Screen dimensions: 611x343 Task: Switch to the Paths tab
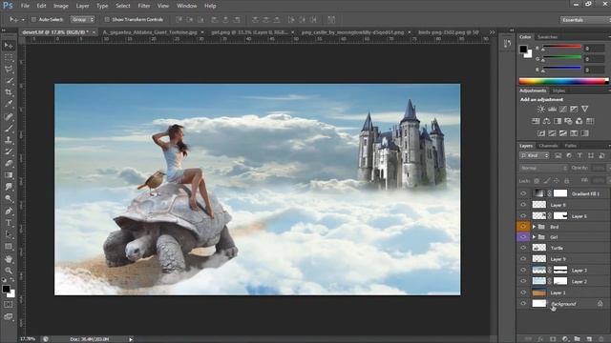pyautogui.click(x=571, y=146)
